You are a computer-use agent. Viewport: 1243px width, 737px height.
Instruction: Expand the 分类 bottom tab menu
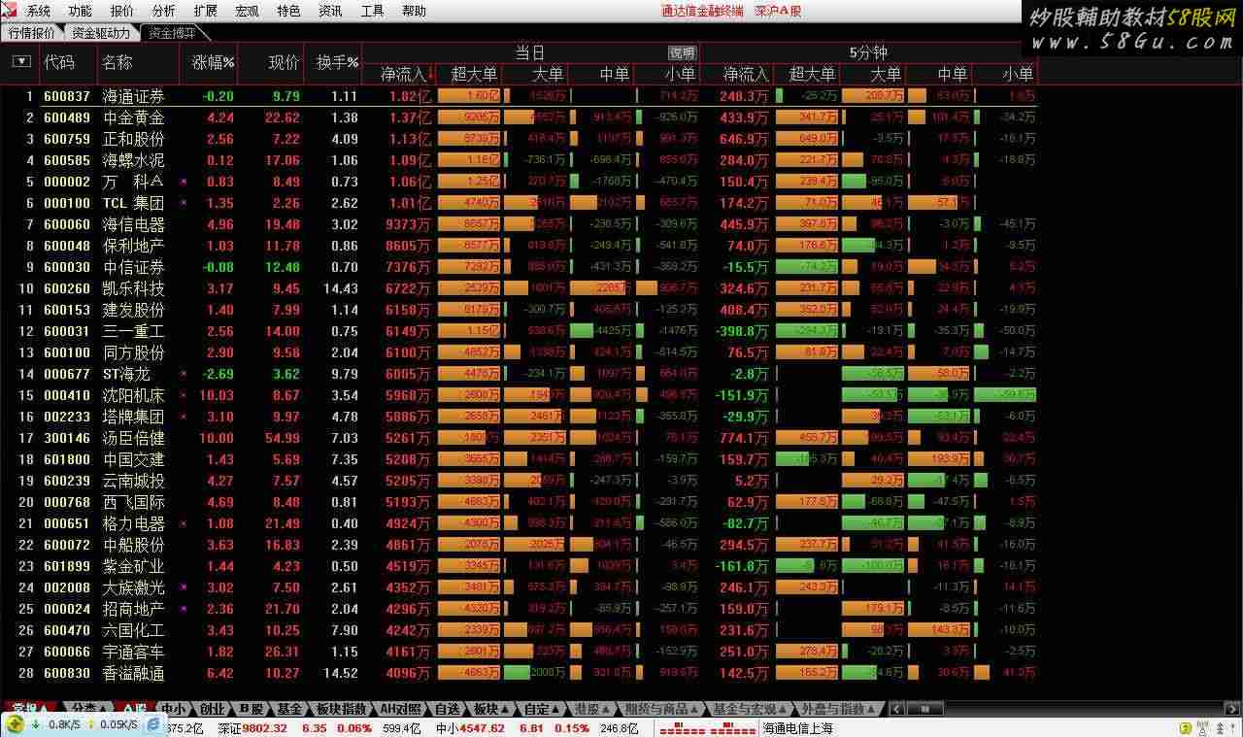pos(89,709)
